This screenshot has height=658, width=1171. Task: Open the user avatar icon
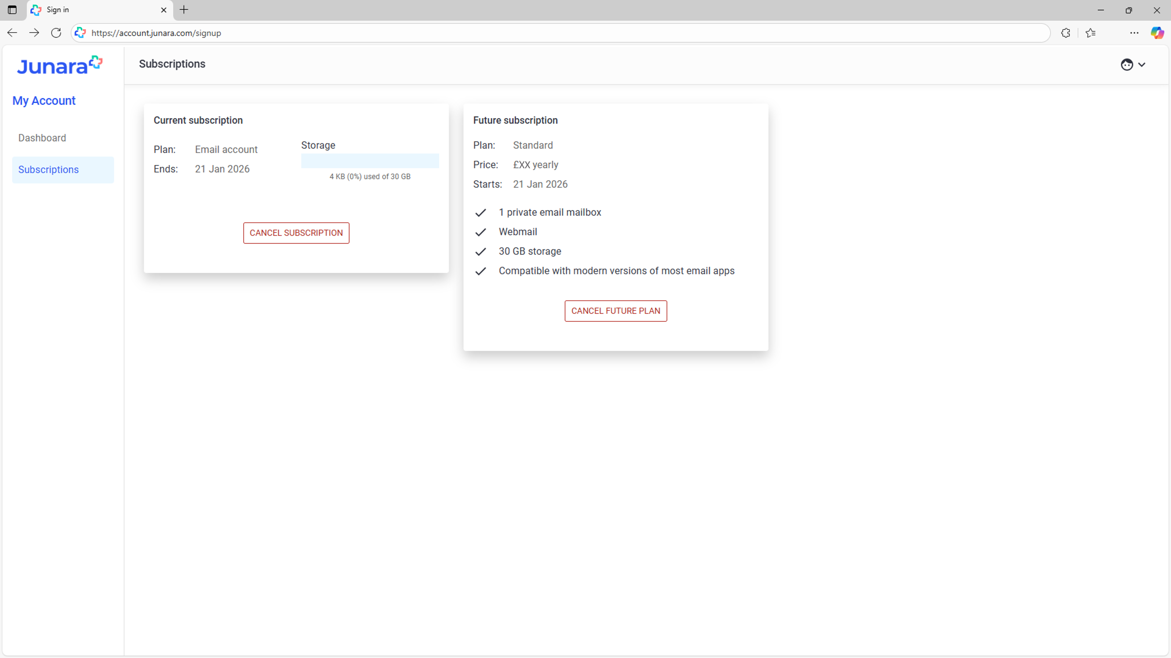pos(1127,65)
